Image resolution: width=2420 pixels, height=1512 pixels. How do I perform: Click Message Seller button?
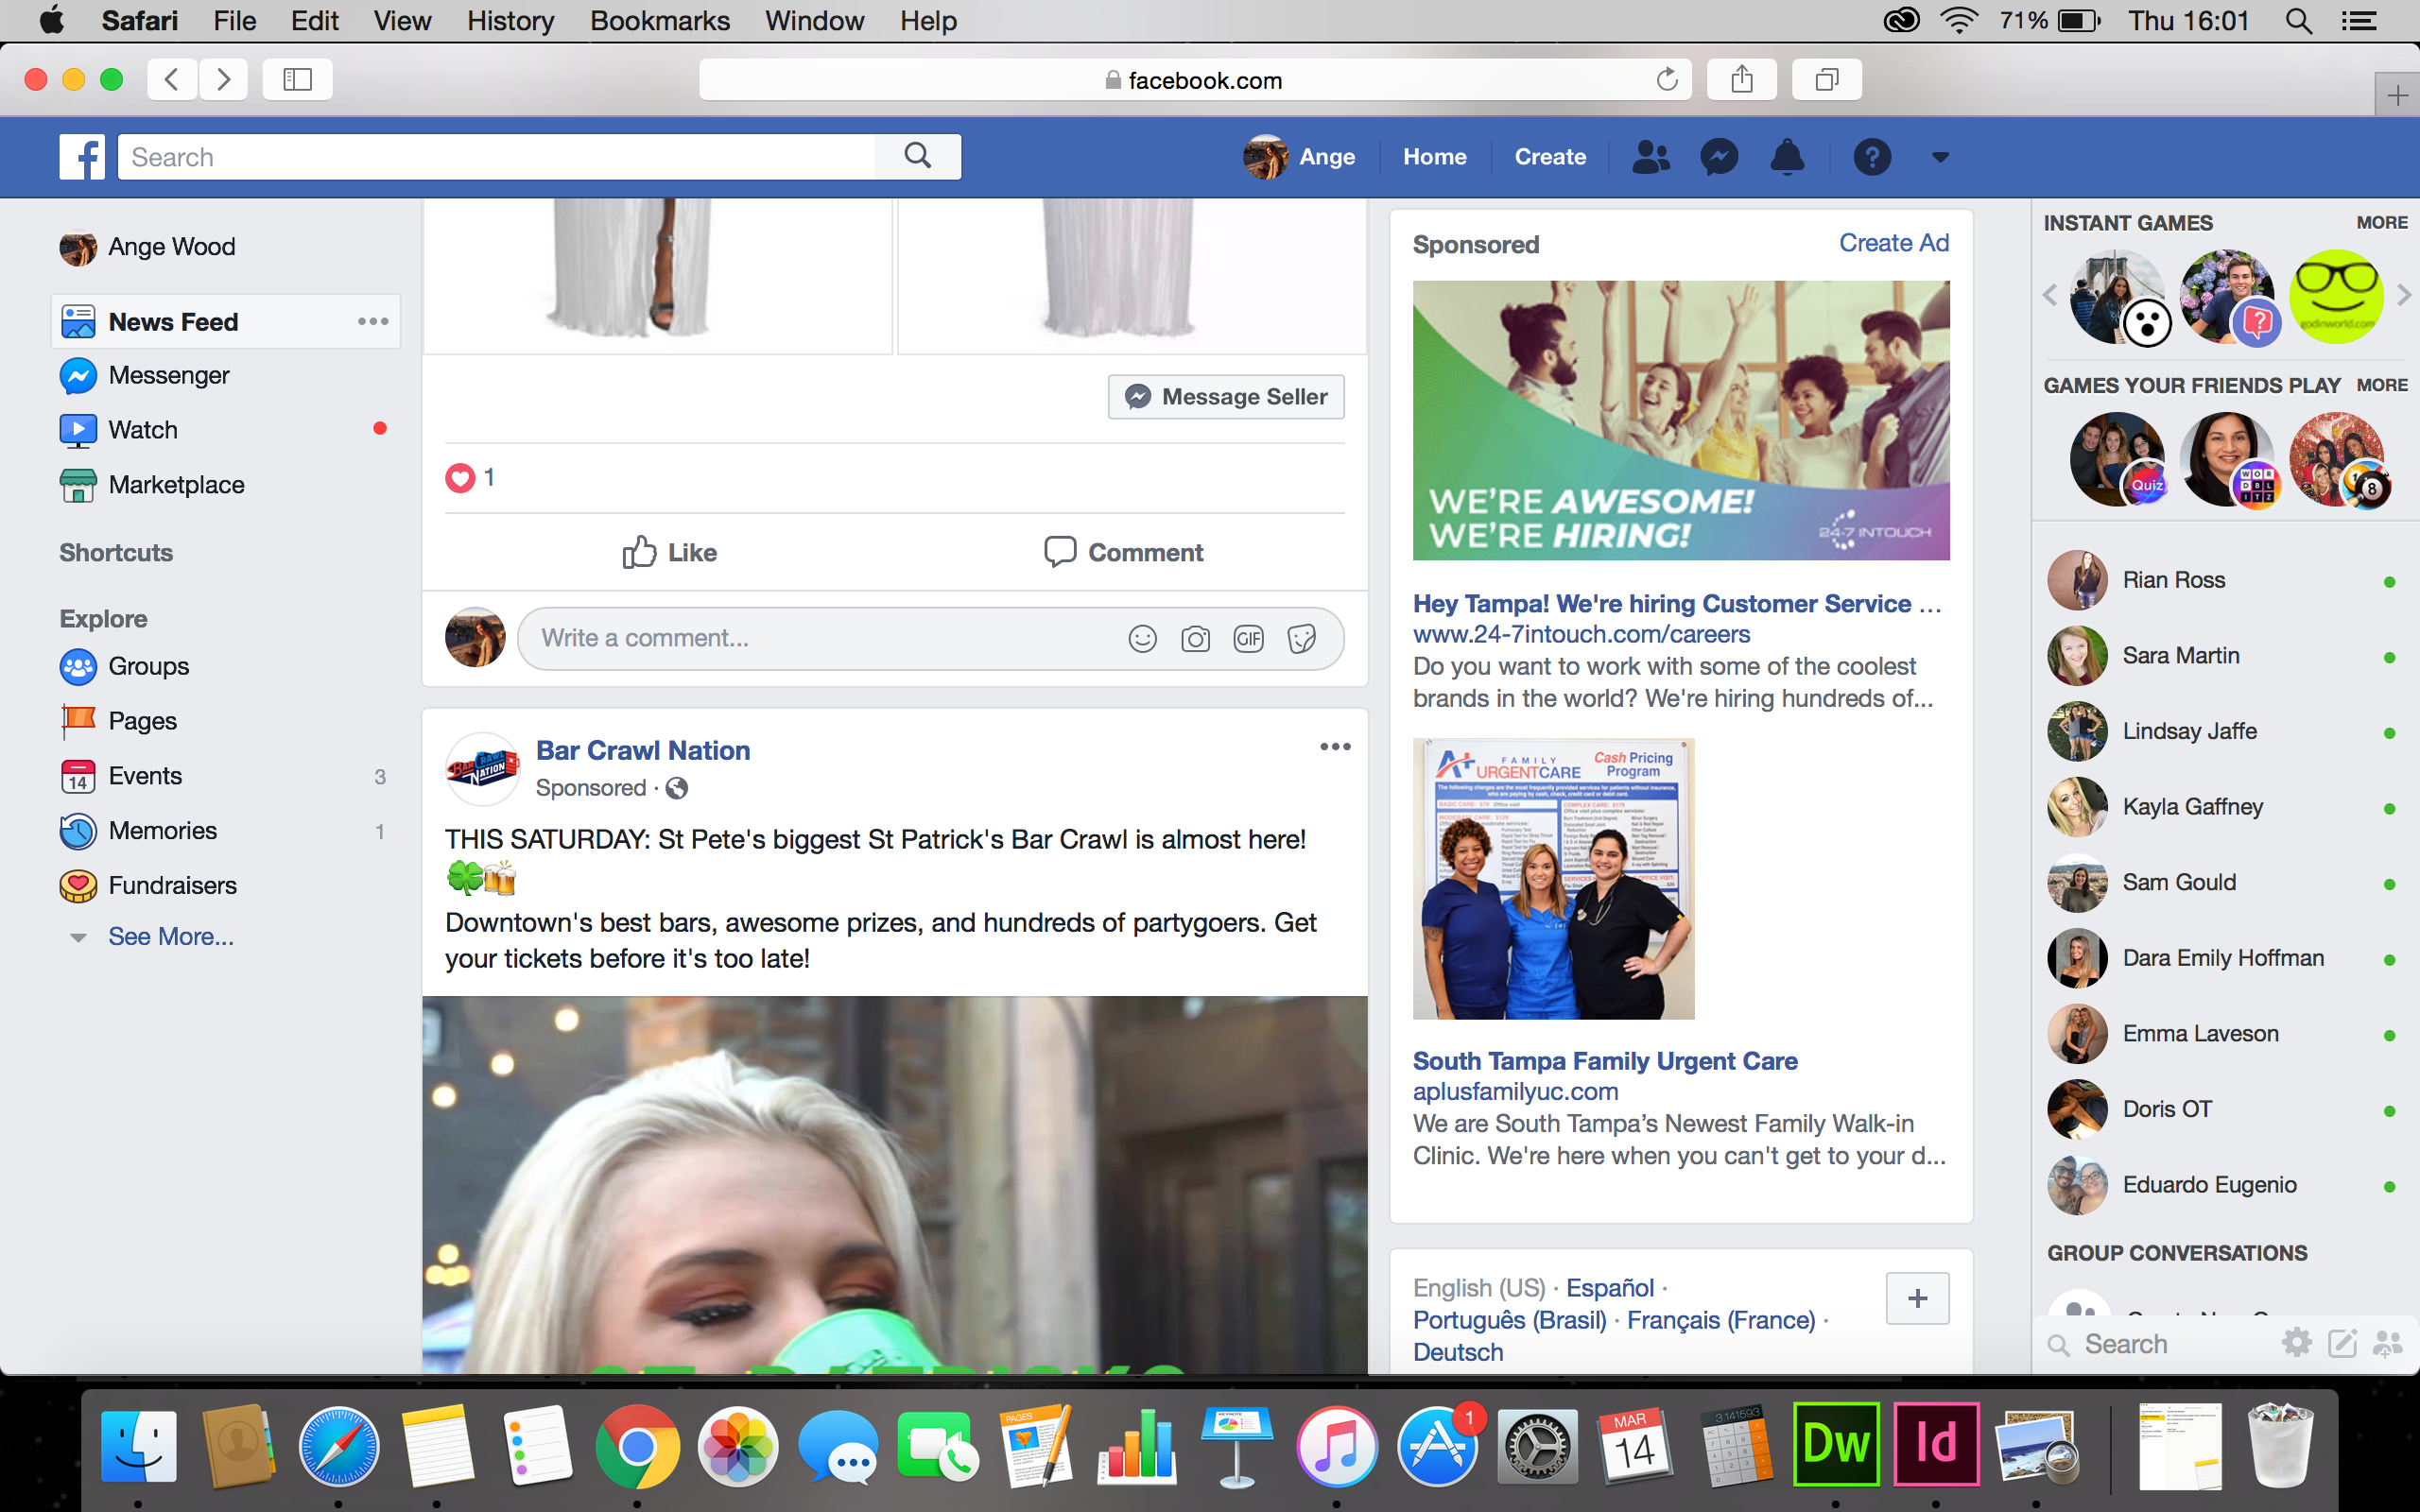[1226, 397]
